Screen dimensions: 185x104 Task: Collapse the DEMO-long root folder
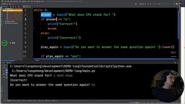[x=4, y=9]
